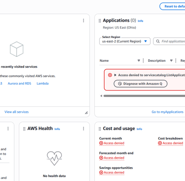
Task: Open the Lambda service link
Action: point(42,84)
